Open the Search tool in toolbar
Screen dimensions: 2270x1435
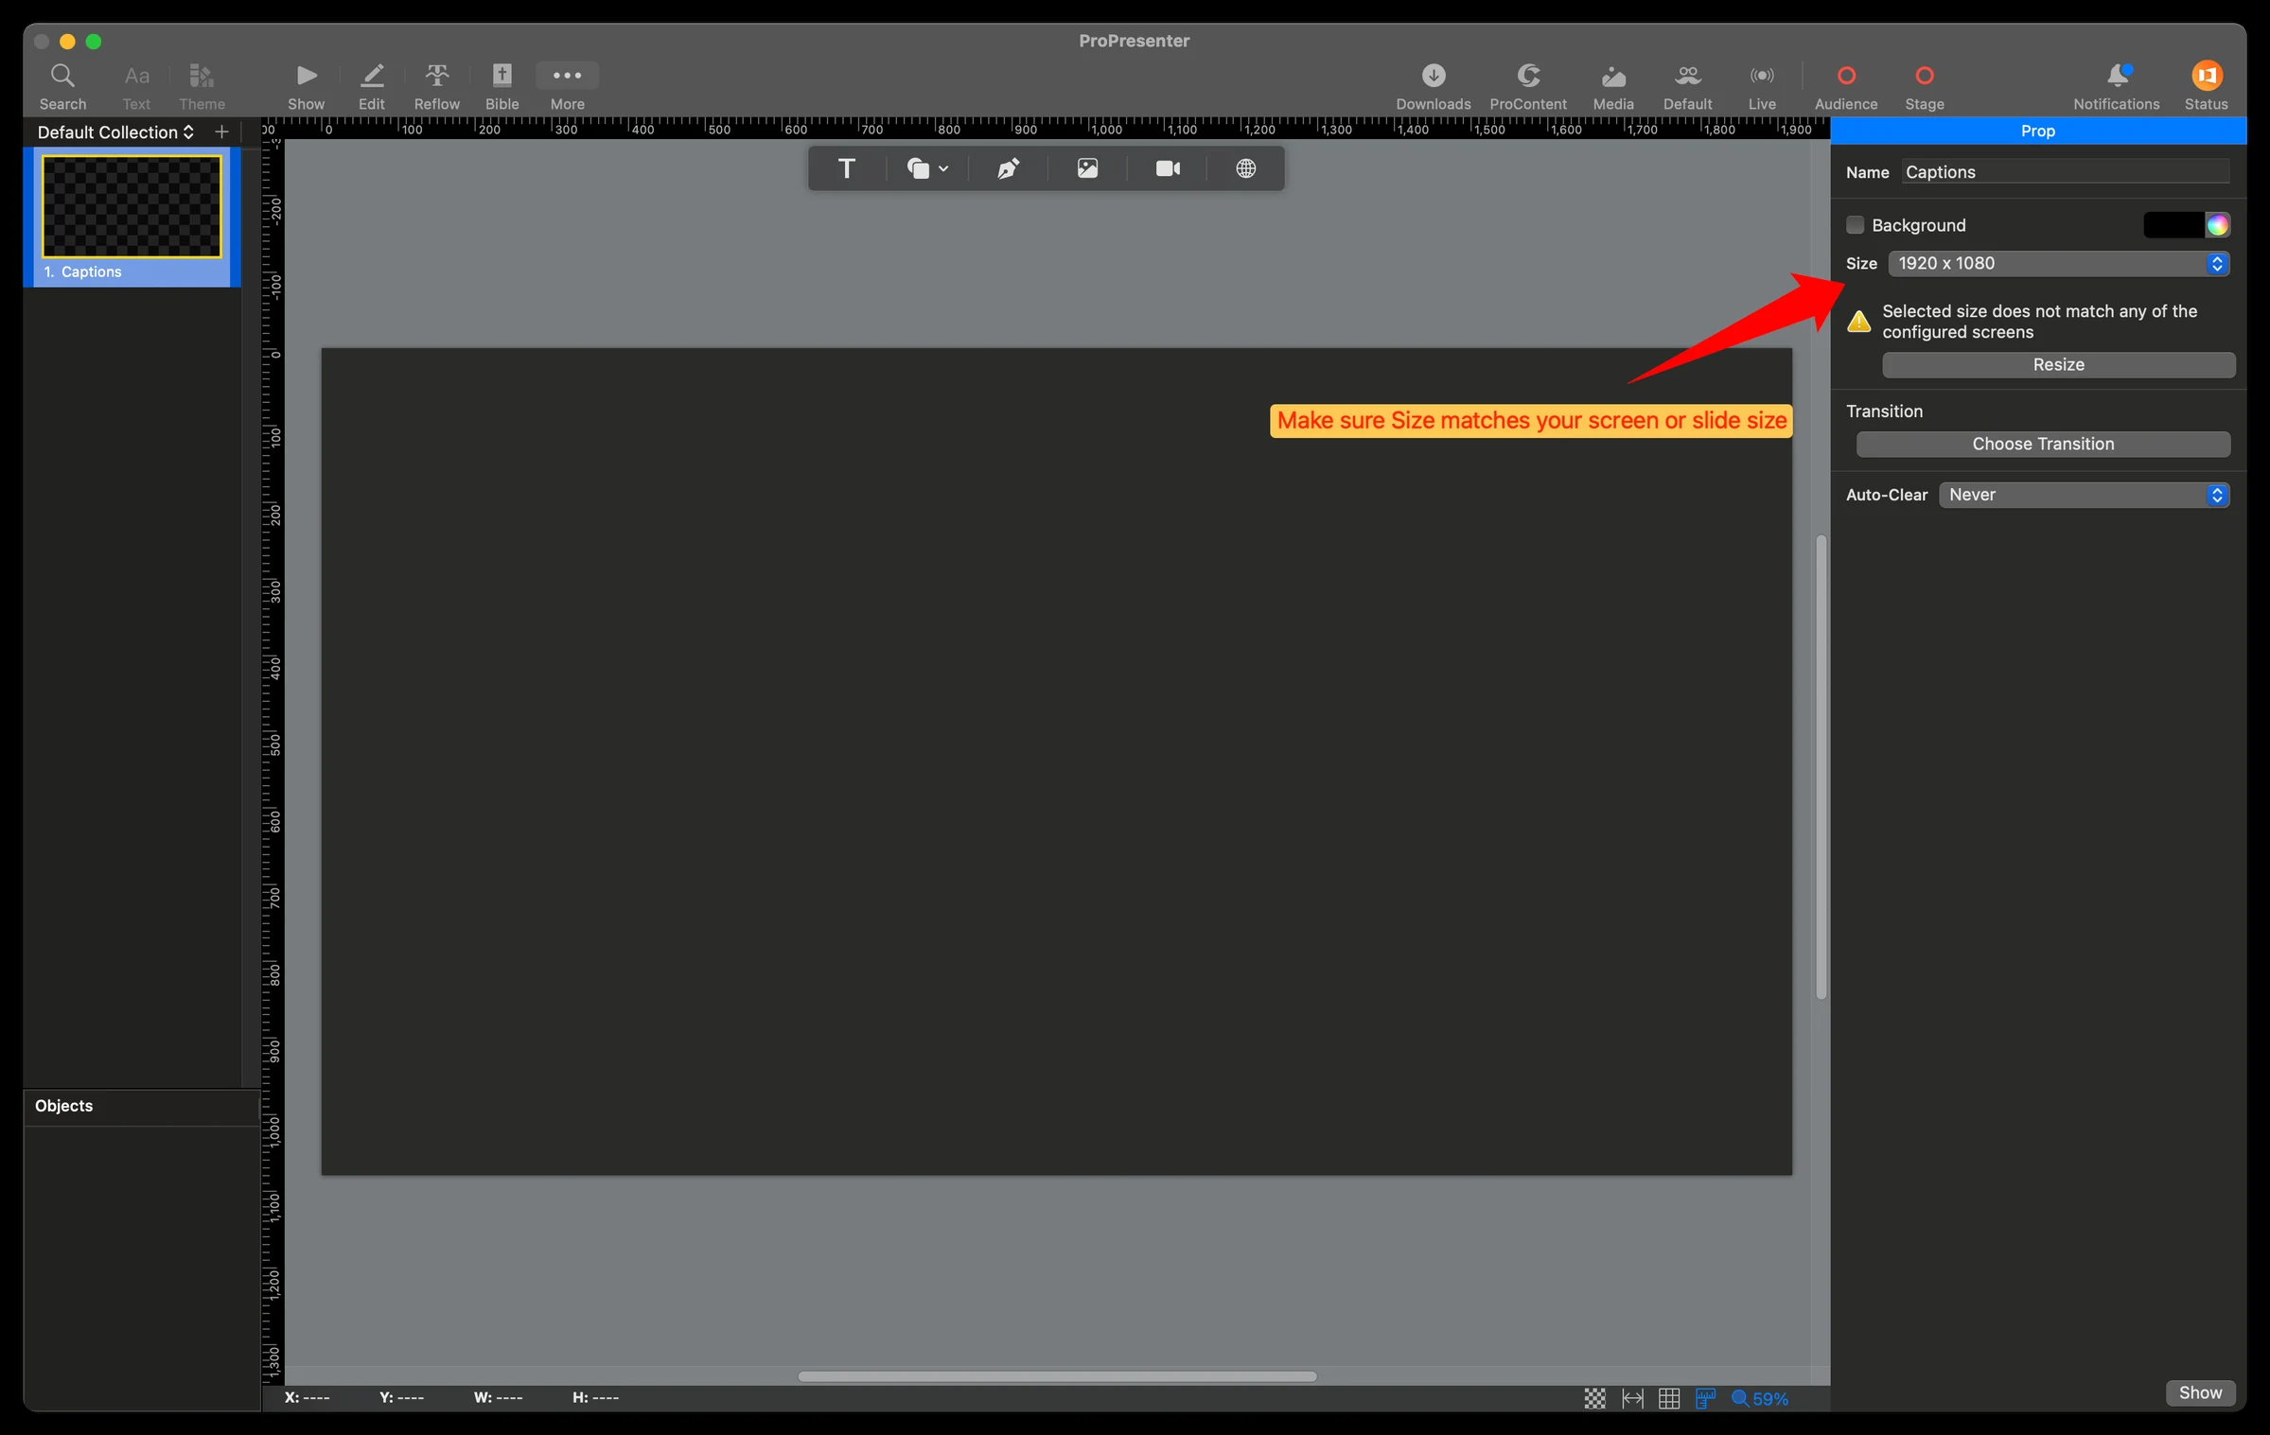pyautogui.click(x=62, y=85)
